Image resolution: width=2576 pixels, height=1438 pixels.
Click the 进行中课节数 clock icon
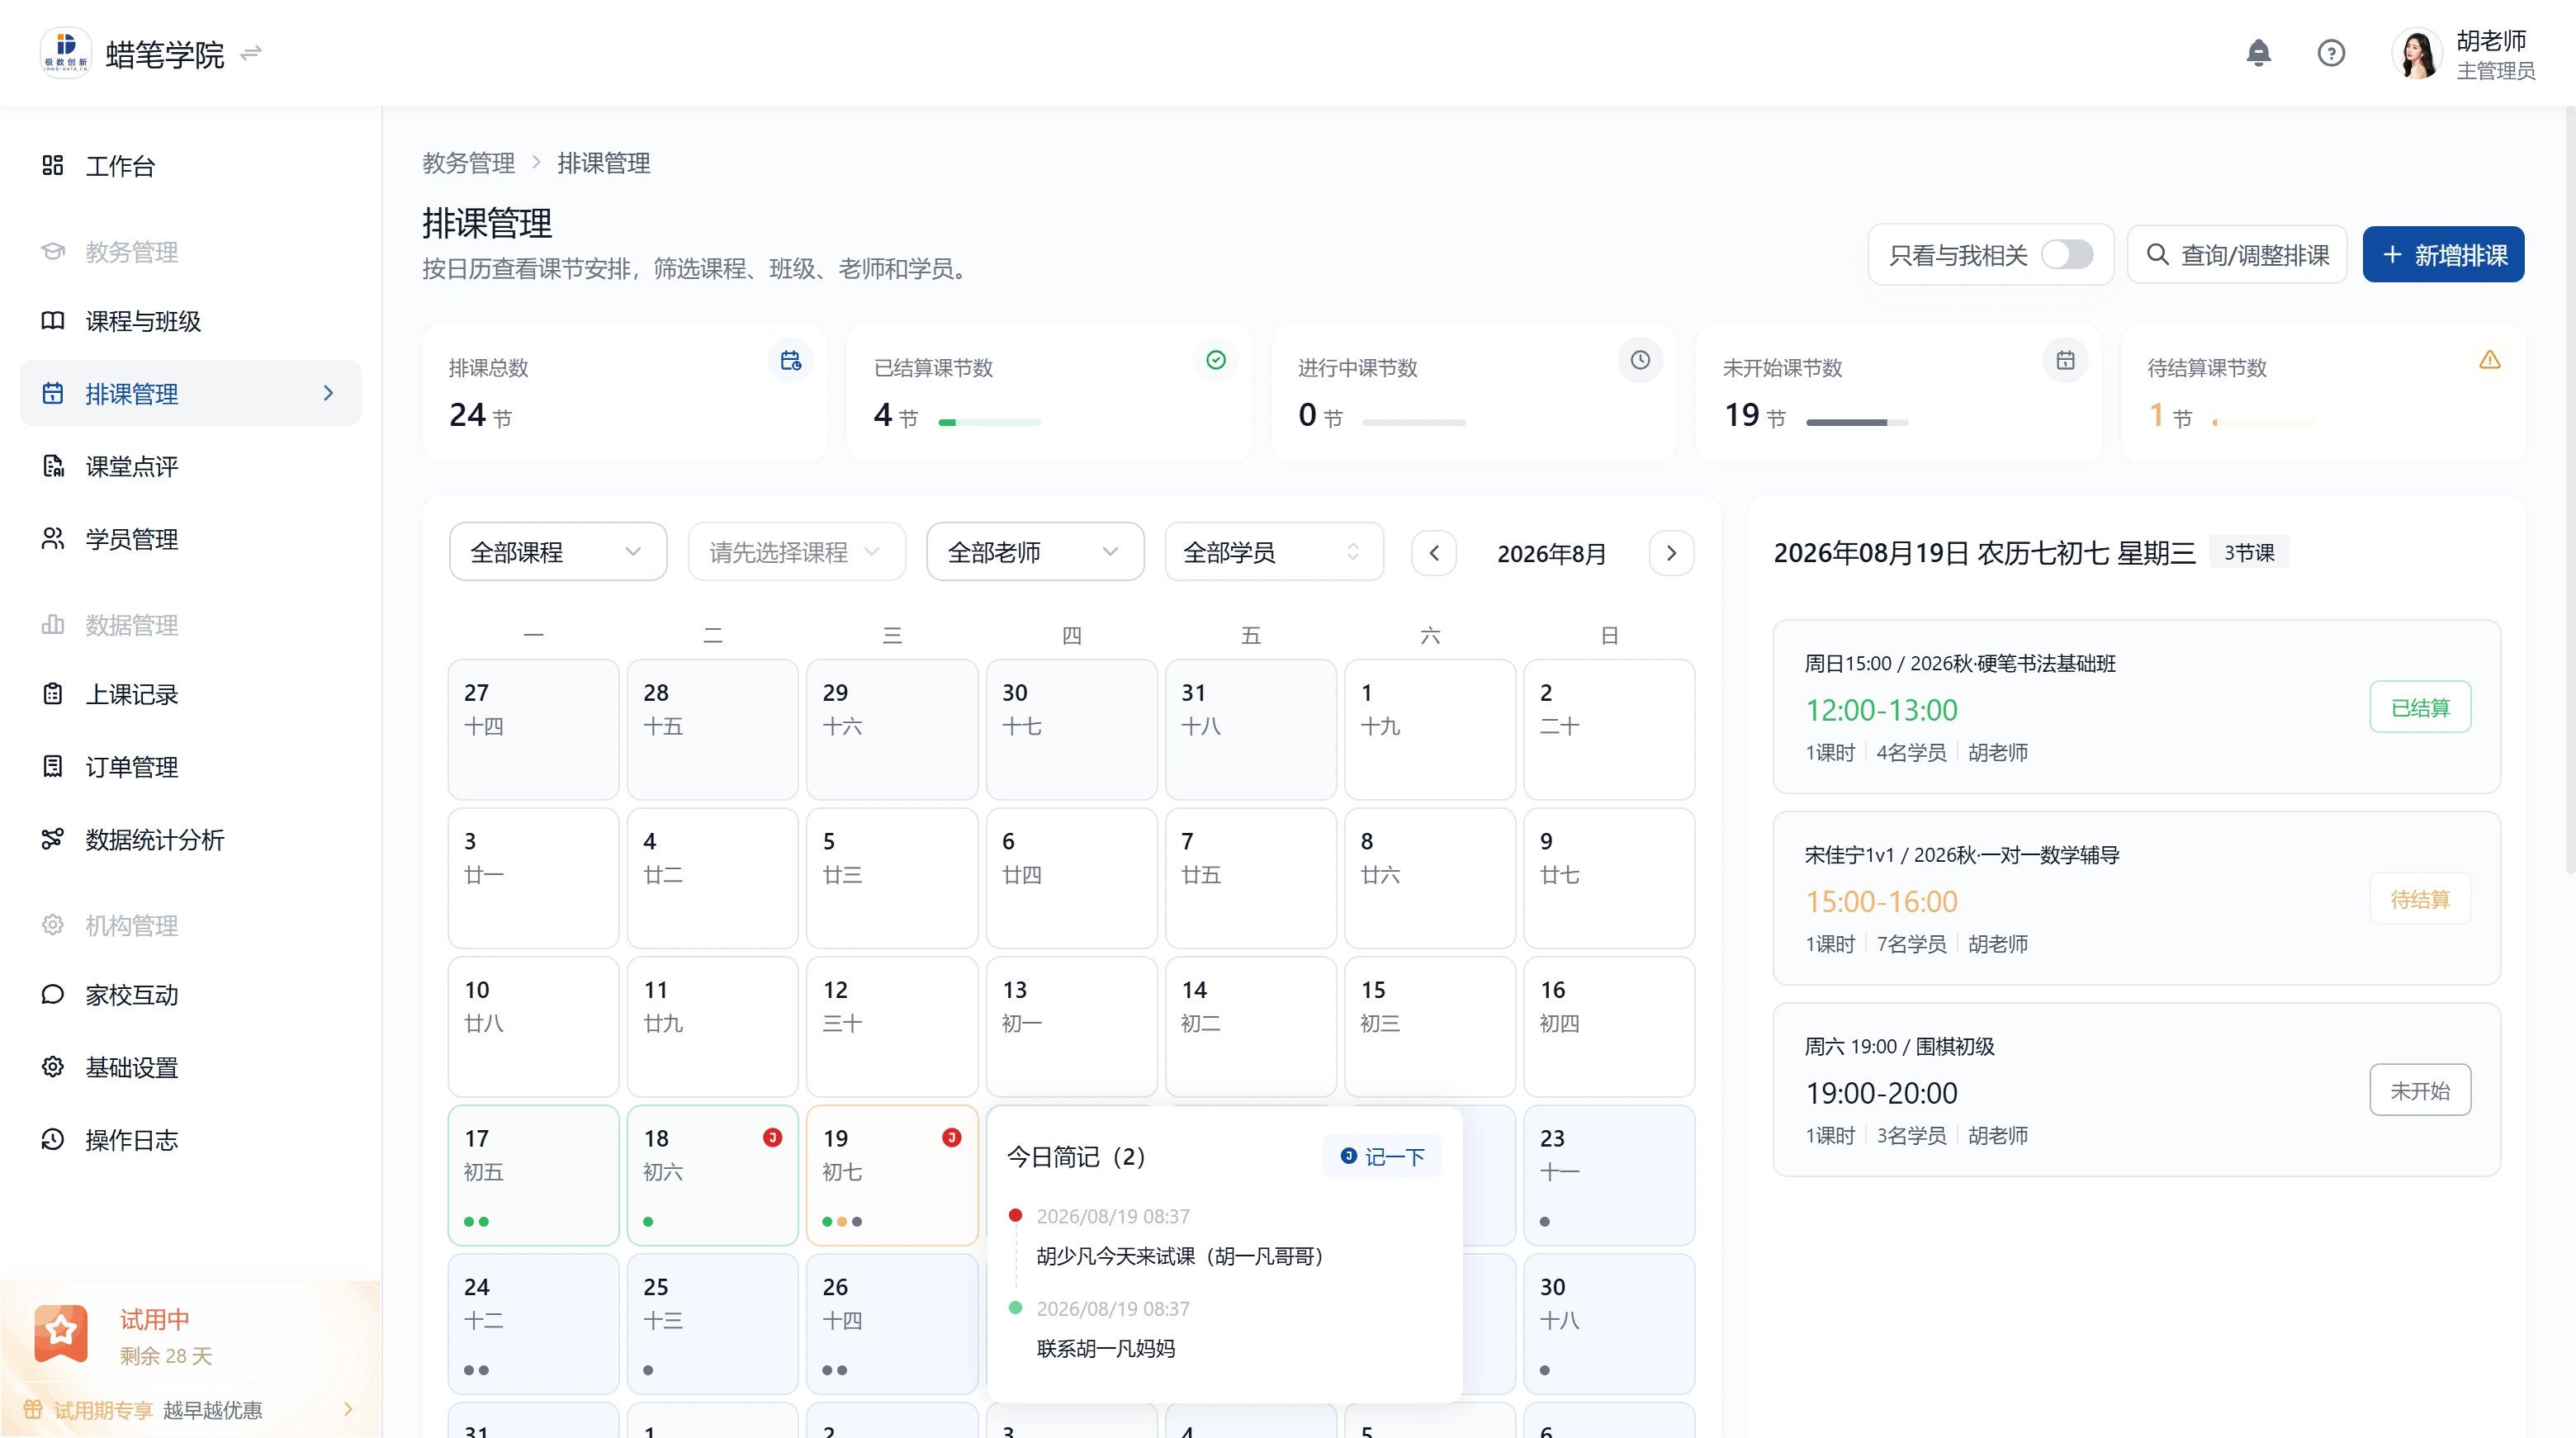1640,360
